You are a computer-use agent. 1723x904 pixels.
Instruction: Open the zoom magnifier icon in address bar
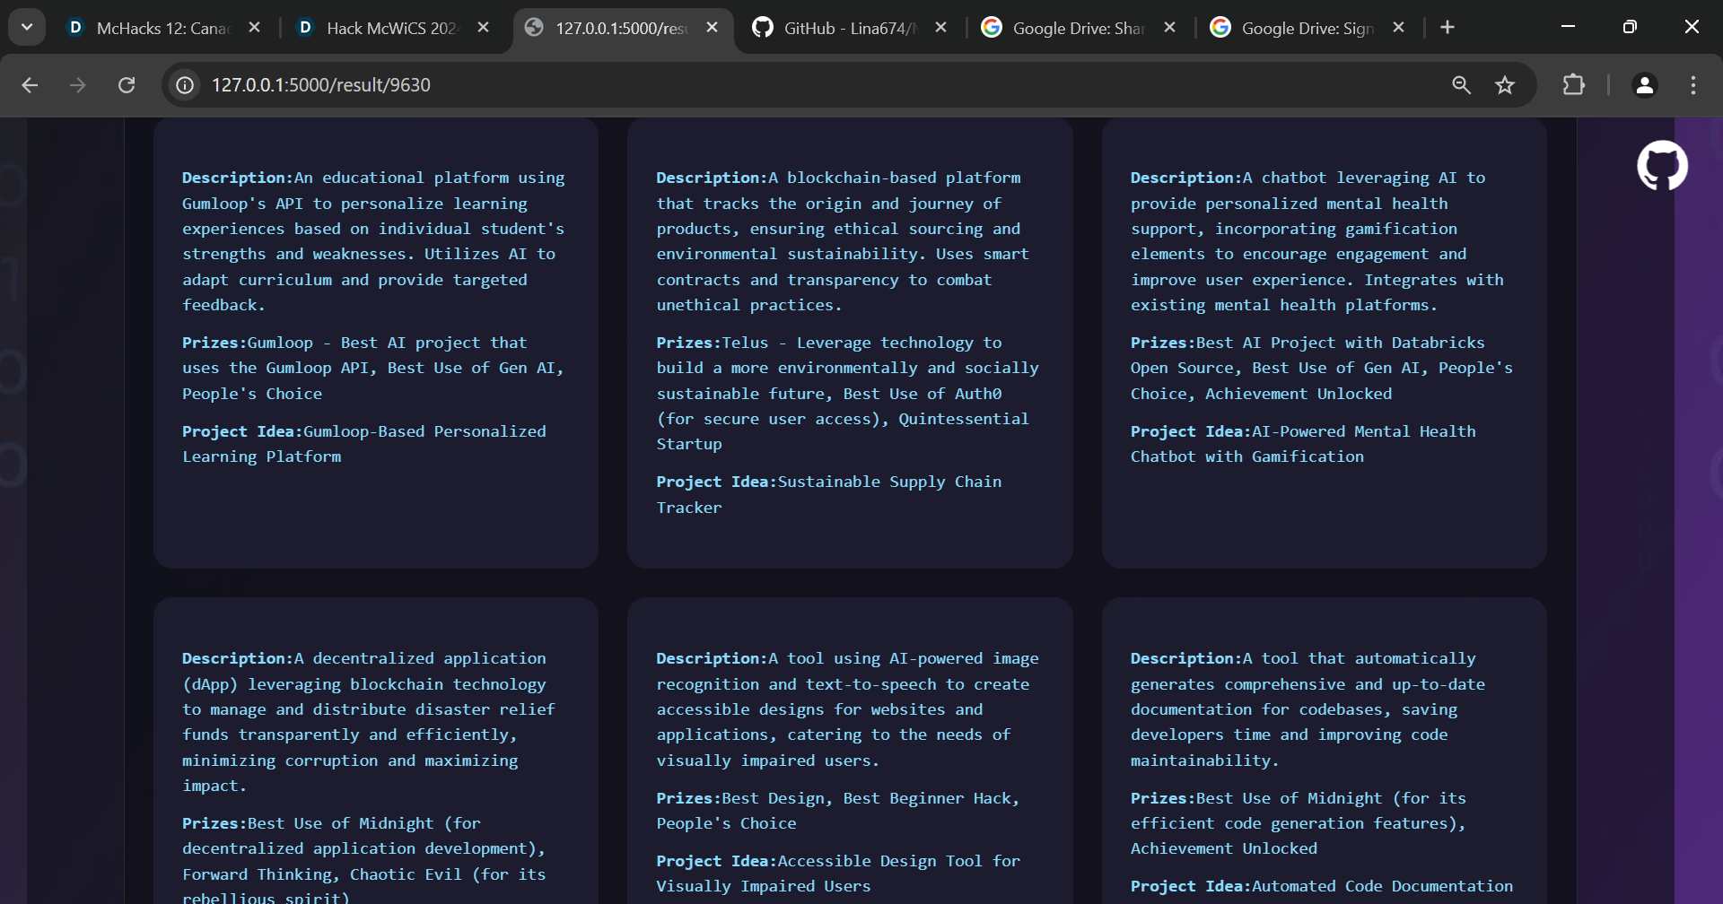1462,85
